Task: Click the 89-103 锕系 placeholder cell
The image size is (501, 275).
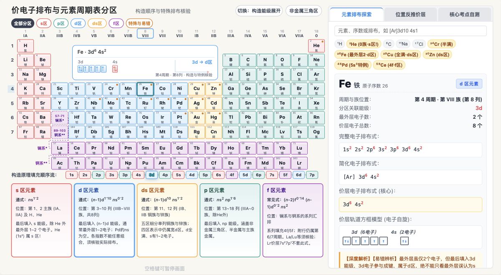Action: 60,132
